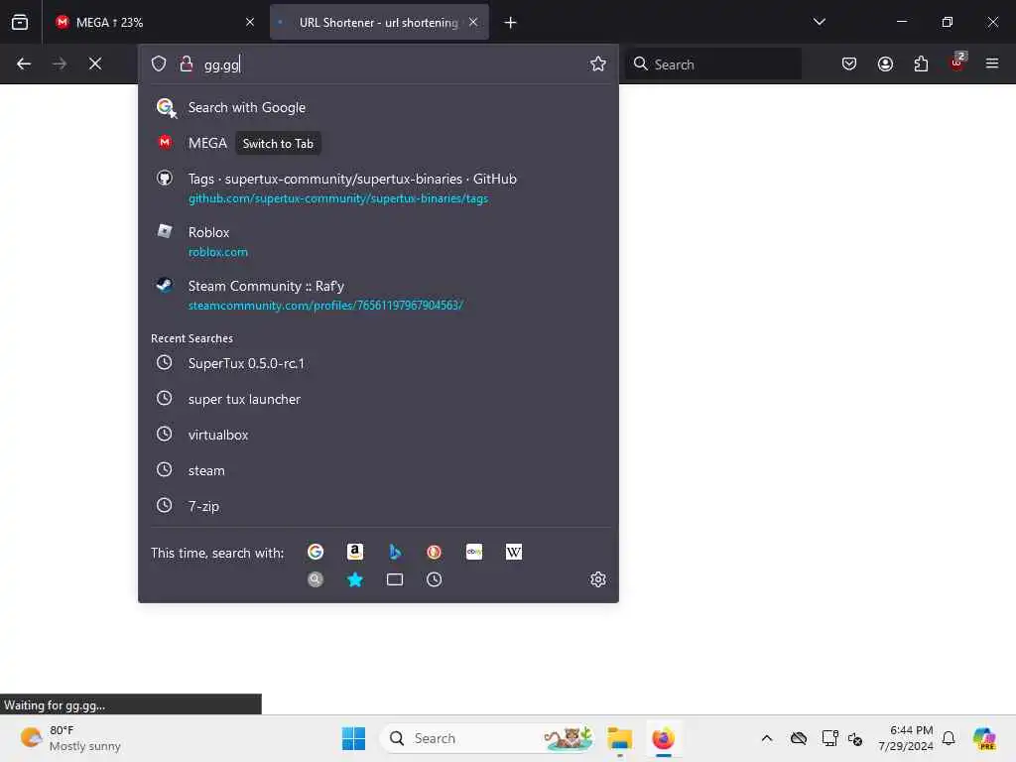Open Firefox View recent browsing icon
This screenshot has height=762, width=1016.
(x=20, y=22)
